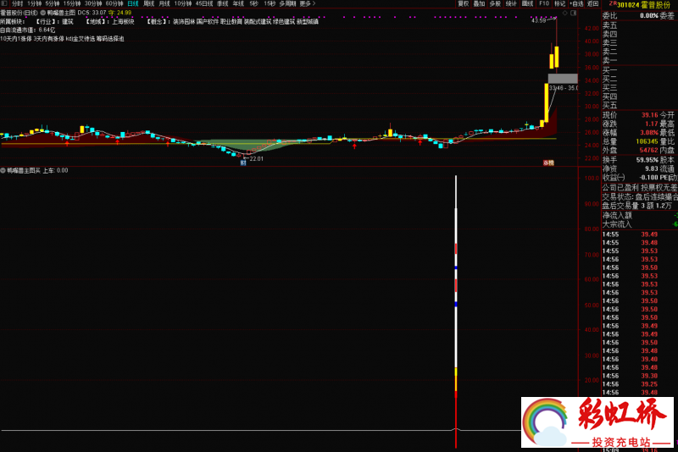Select the 15秒 period tab

(270, 3)
